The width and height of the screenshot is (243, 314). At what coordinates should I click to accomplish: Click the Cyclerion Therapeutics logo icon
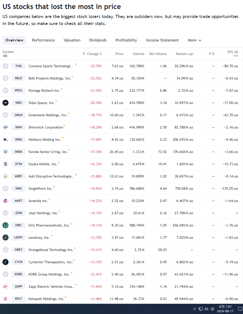[6, 262]
